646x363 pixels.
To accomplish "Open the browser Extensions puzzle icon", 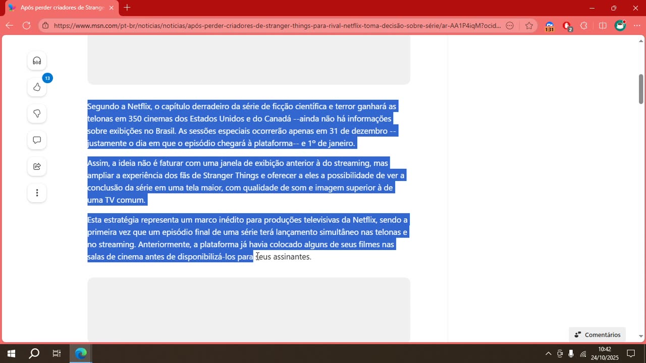I will click(584, 26).
